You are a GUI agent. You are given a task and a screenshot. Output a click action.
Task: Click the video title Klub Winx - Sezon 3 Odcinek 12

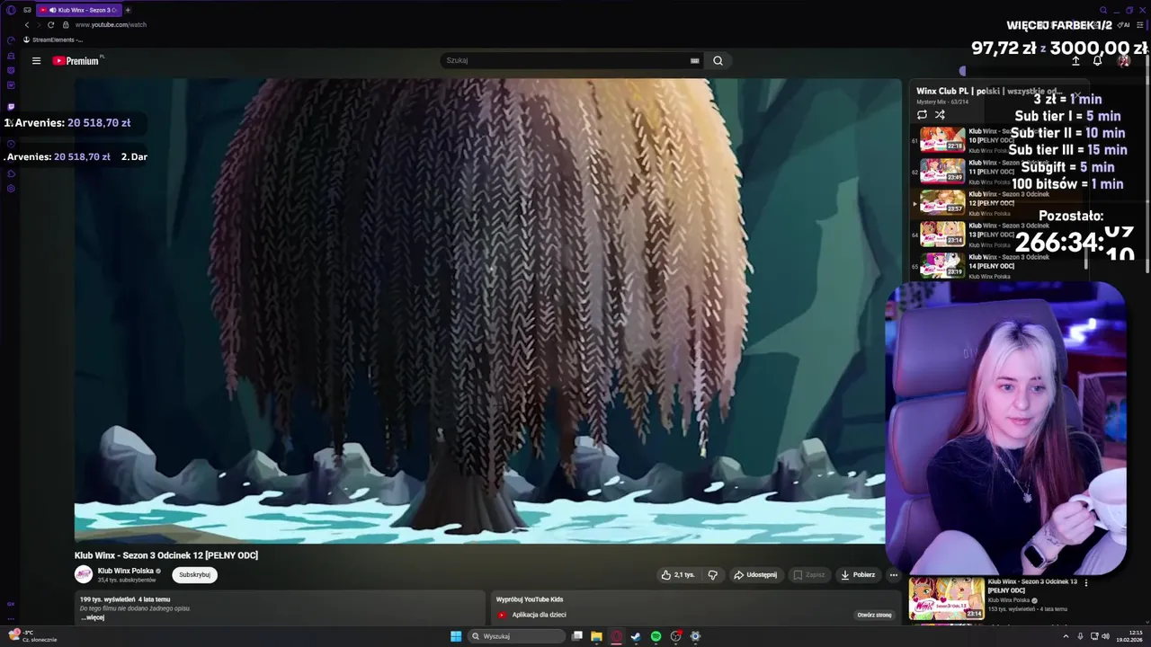[166, 555]
